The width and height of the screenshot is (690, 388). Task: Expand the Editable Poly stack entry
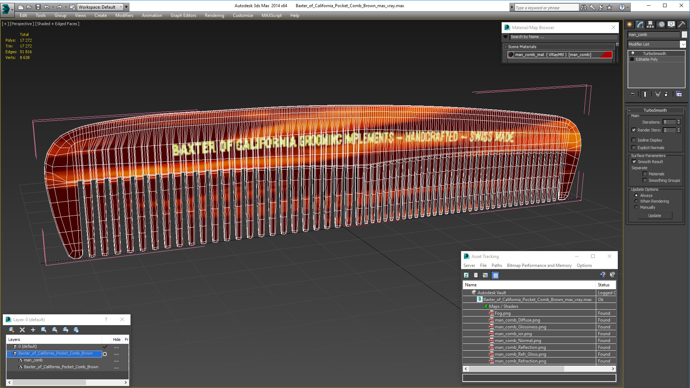(x=632, y=59)
